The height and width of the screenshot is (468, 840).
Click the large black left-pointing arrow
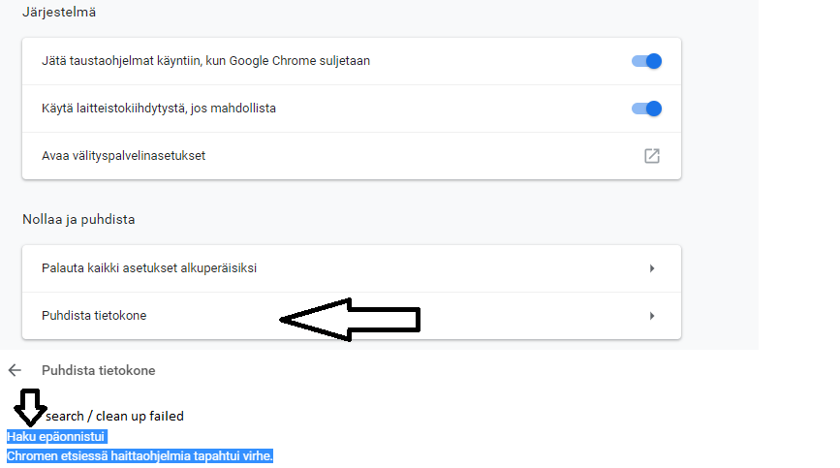pos(349,318)
